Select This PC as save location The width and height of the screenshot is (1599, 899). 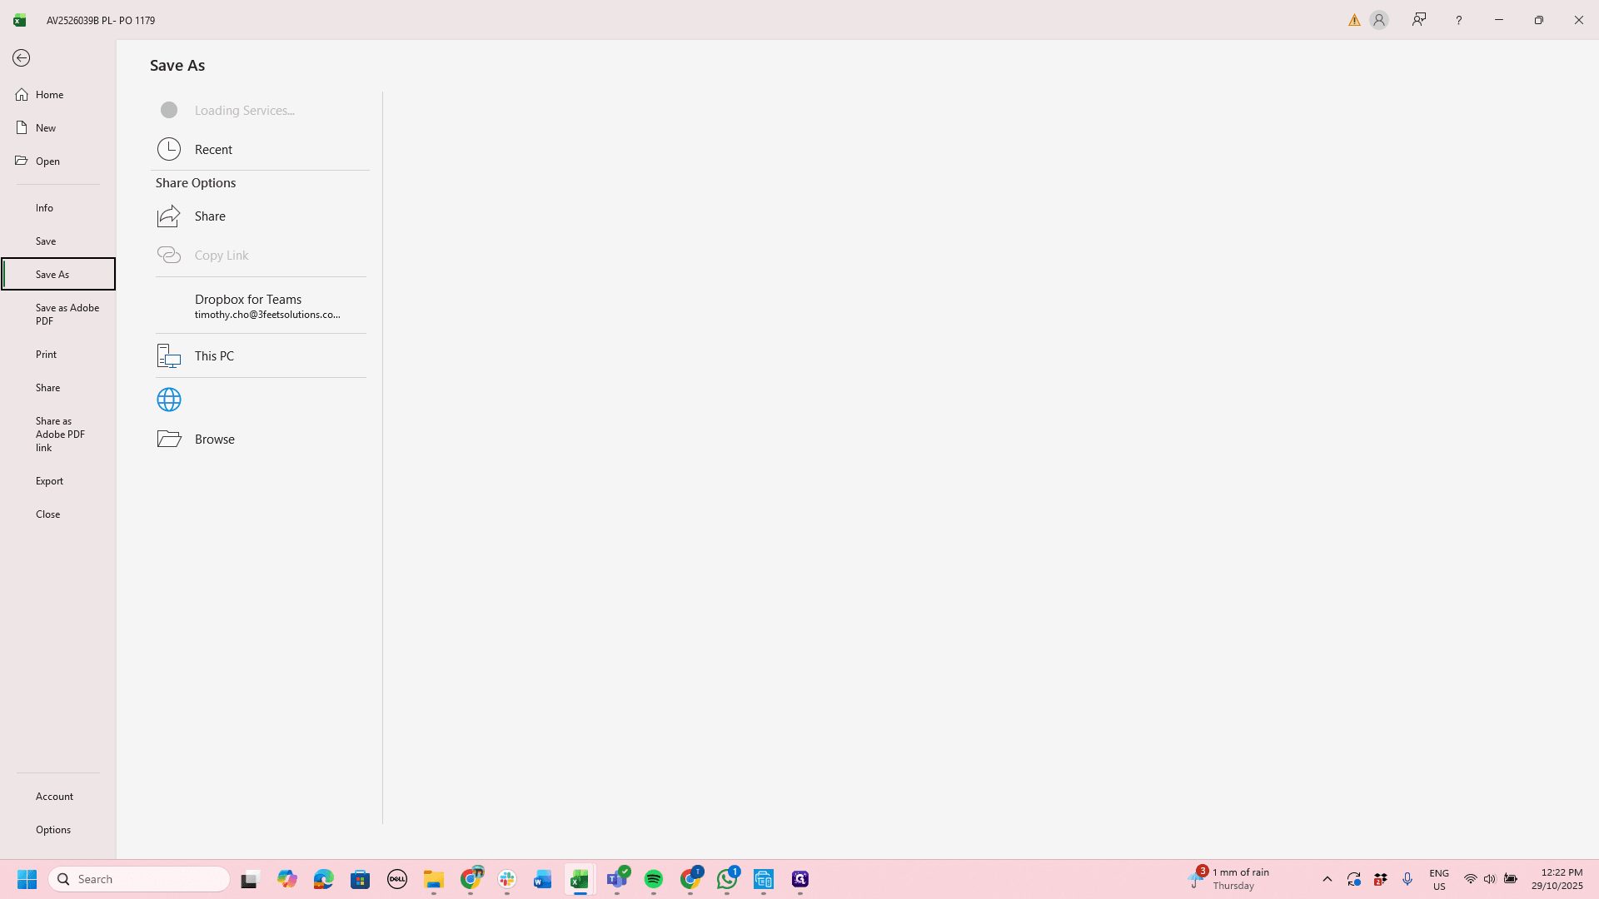tap(261, 356)
